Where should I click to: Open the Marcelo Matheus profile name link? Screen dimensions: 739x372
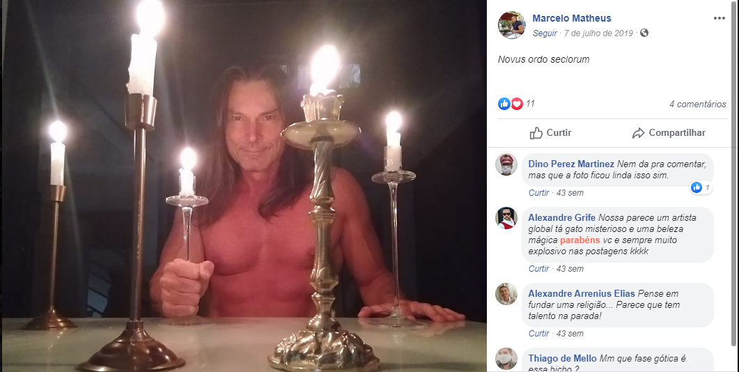572,18
